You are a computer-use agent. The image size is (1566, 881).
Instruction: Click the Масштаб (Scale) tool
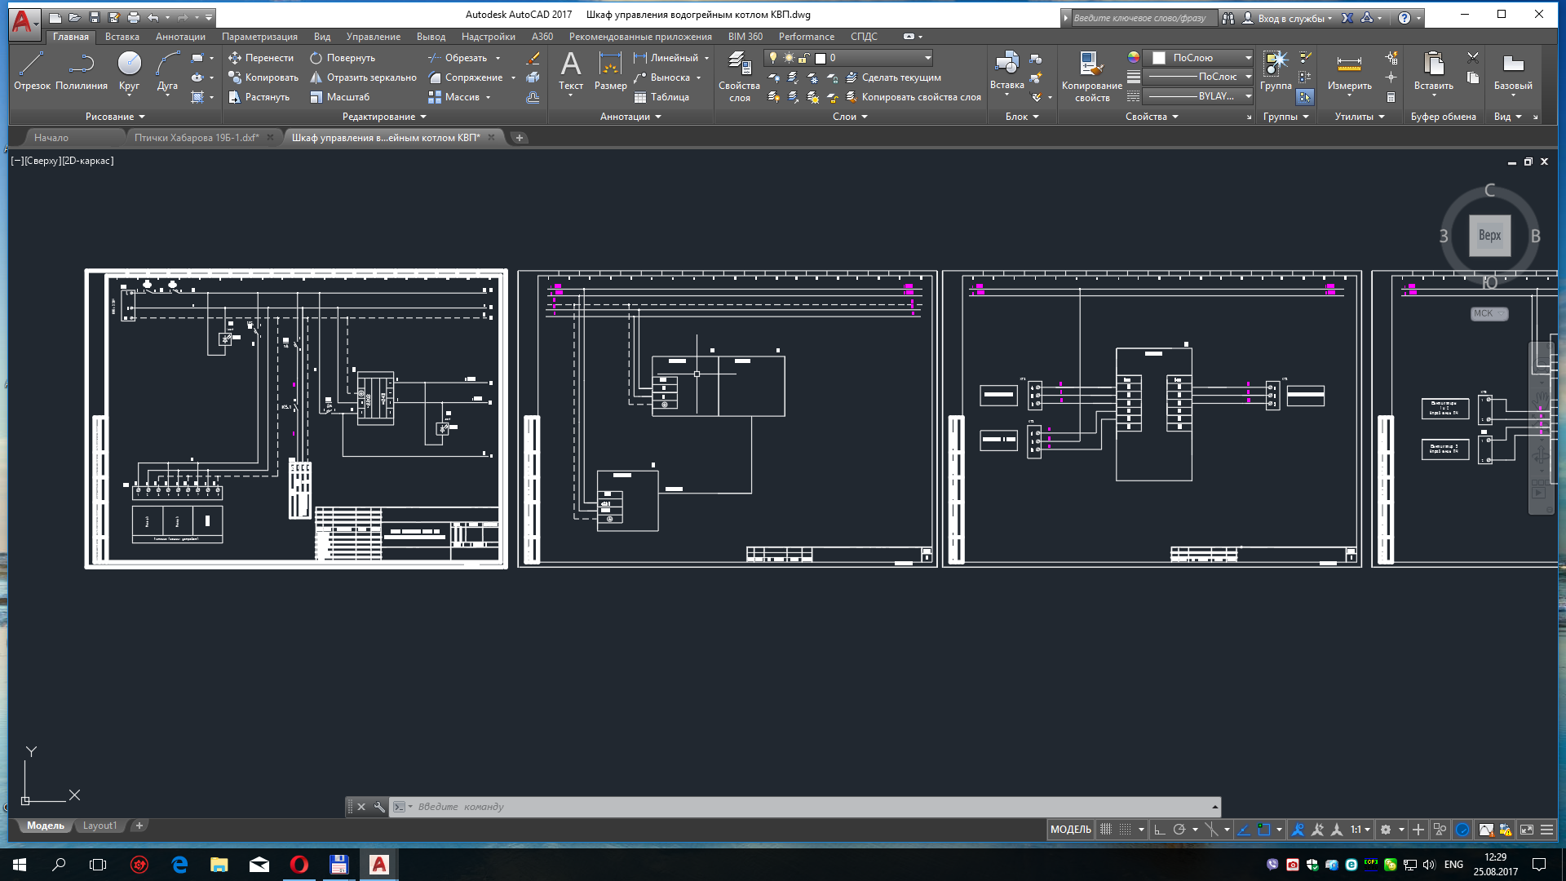[339, 97]
